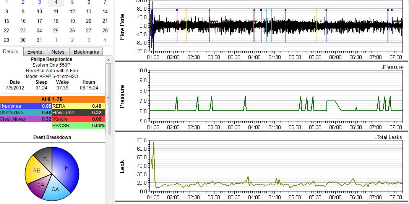This screenshot has width=409, height=204.
Task: Click the Pressure legend label
Action: coord(393,67)
